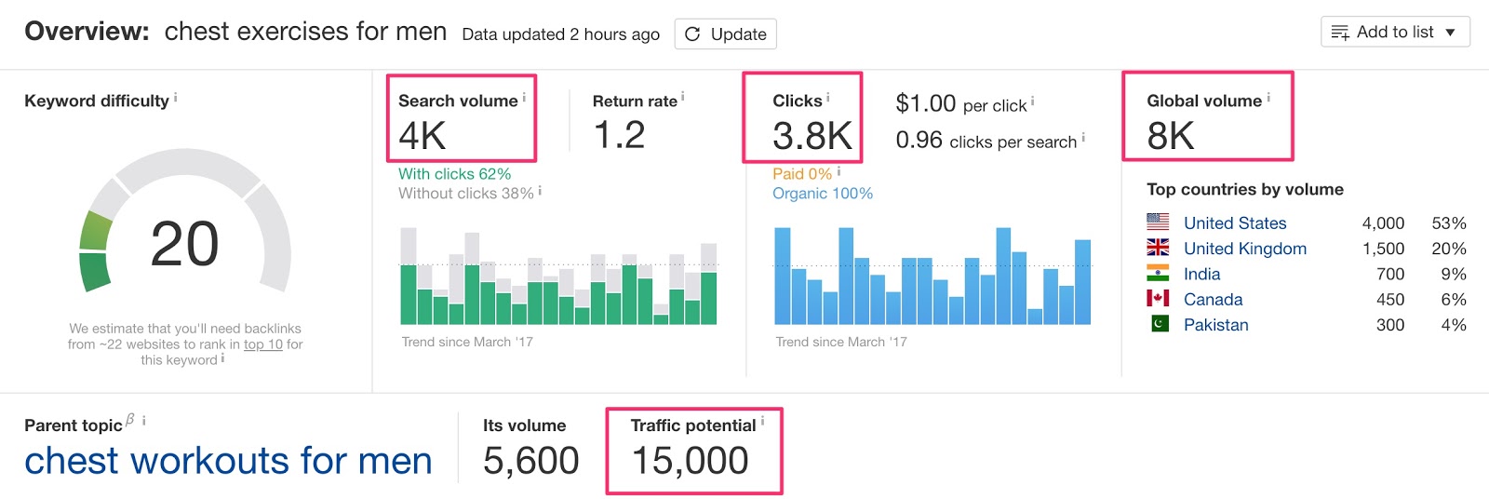Click the refresh icon inside the Update button

[692, 34]
